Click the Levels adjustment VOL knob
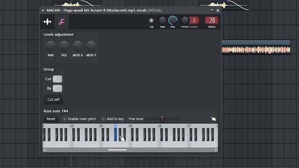 [x=64, y=47]
